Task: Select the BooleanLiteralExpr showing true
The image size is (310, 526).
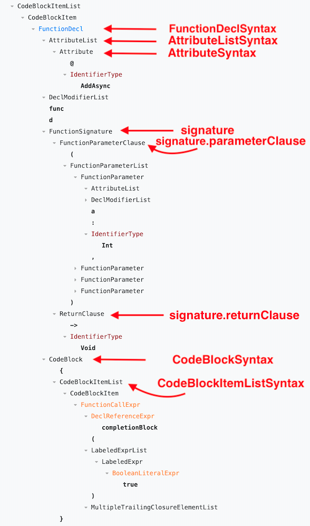Action: pyautogui.click(x=146, y=473)
